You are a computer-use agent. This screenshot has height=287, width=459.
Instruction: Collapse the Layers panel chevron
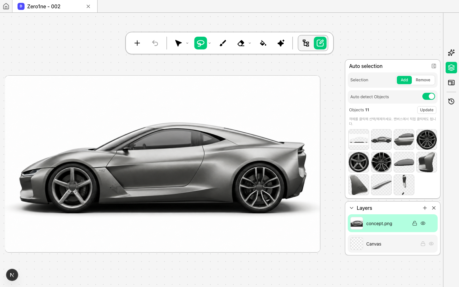pos(352,208)
